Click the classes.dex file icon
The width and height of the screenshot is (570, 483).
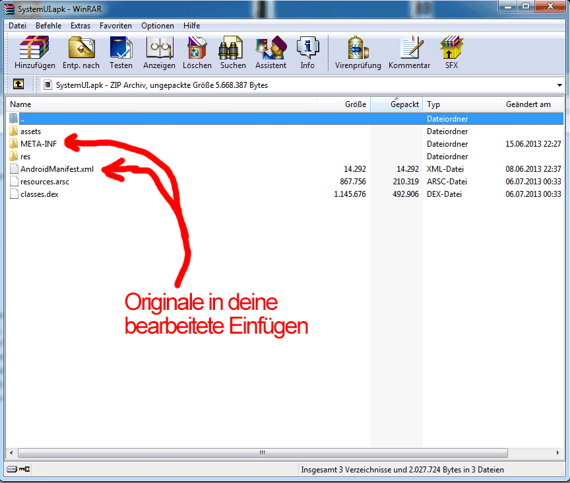coord(14,194)
